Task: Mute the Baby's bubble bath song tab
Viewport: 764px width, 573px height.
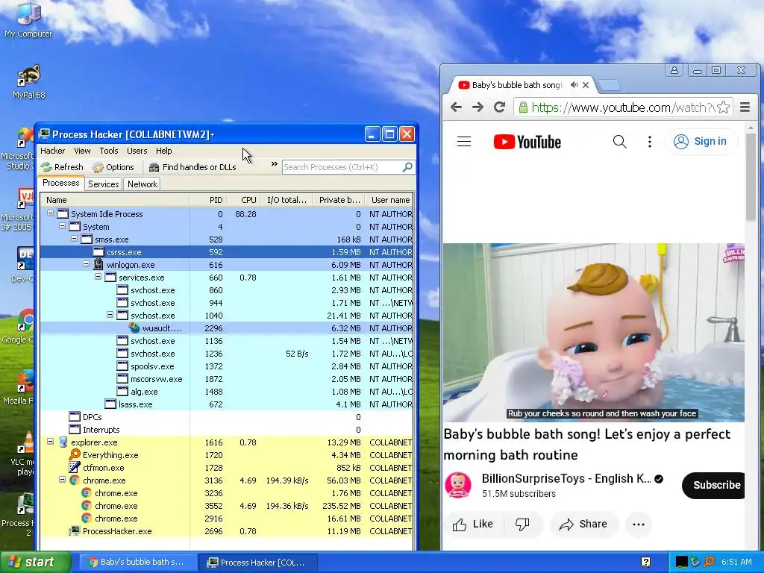Action: point(574,85)
